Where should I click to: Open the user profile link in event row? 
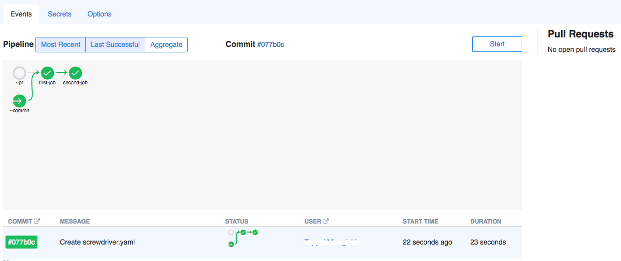332,242
